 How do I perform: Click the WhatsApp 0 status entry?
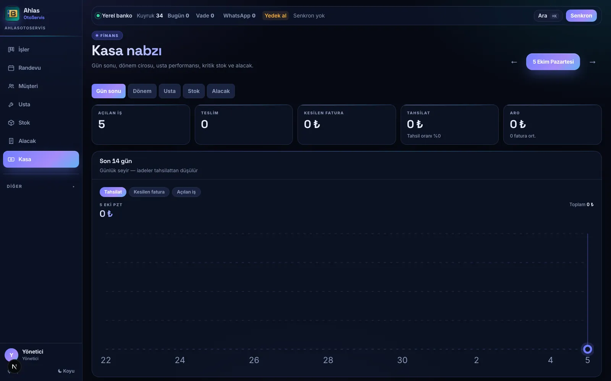pyautogui.click(x=239, y=16)
